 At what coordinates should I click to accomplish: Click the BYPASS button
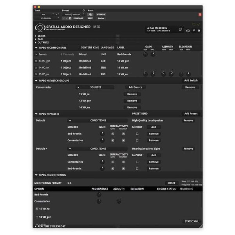pos(101,14)
